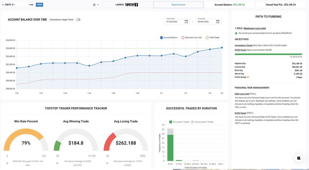The image size is (309, 170).
Task: Open the account selector dropdown arrow
Action: pos(98,5)
